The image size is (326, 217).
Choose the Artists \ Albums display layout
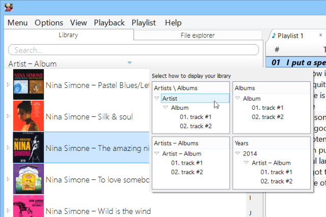pos(191,108)
